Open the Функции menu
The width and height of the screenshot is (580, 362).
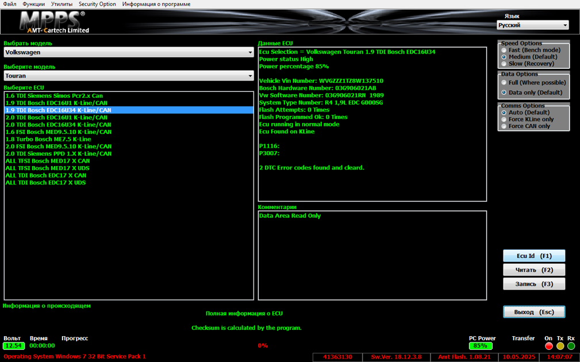(x=34, y=4)
